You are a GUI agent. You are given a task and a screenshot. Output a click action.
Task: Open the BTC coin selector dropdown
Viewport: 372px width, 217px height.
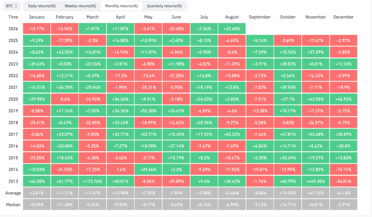(12, 6)
